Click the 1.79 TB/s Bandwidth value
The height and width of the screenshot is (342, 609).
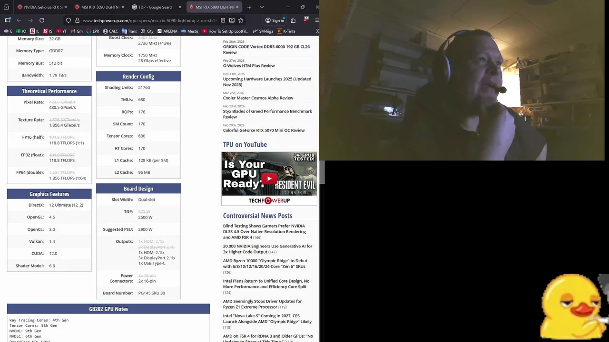click(58, 75)
